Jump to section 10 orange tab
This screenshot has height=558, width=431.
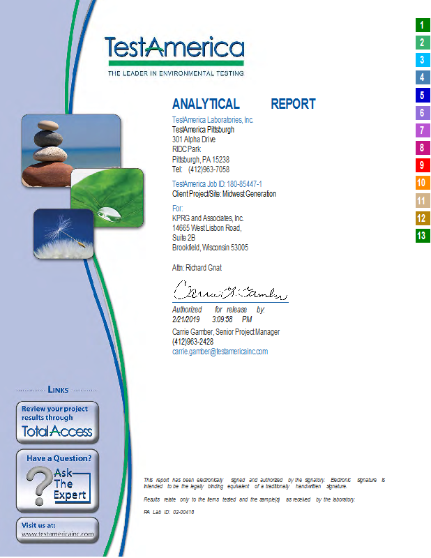(x=423, y=183)
